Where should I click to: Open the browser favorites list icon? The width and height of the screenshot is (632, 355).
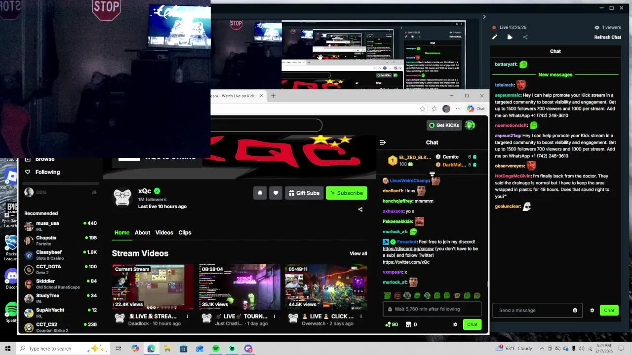tap(434, 109)
